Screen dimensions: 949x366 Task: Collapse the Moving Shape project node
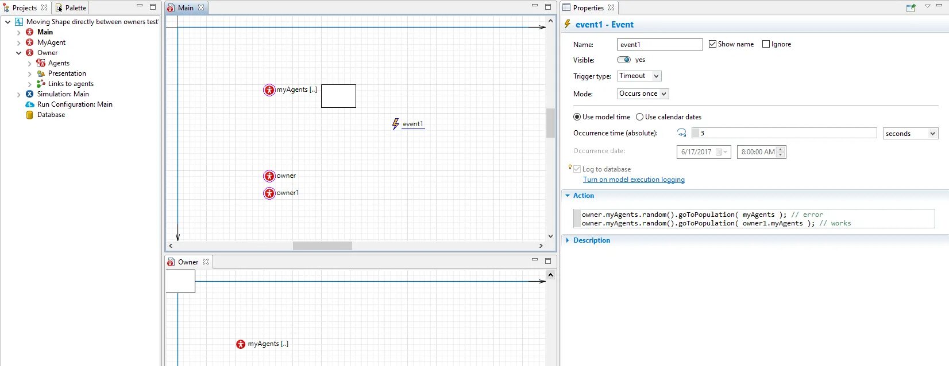click(7, 22)
